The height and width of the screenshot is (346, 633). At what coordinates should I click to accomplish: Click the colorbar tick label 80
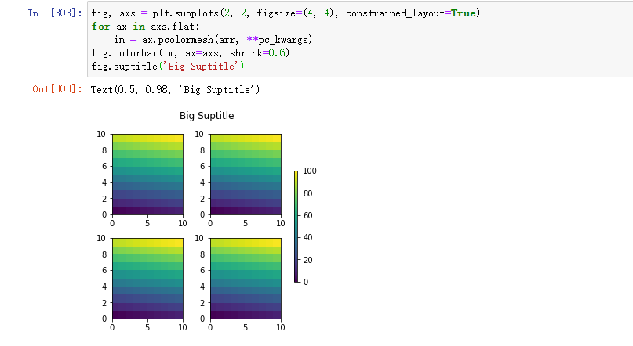[308, 193]
